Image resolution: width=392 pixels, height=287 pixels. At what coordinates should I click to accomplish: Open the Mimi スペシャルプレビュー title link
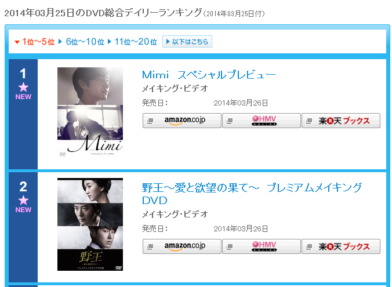point(209,74)
